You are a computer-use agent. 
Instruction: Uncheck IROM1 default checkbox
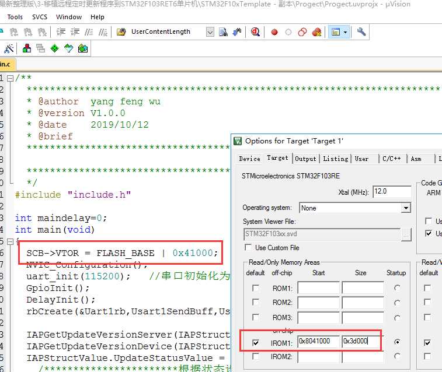tap(256, 342)
